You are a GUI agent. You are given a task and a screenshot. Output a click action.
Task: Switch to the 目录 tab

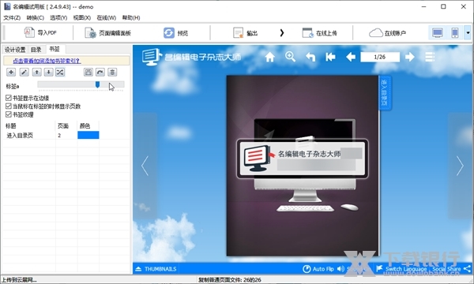[x=36, y=50]
